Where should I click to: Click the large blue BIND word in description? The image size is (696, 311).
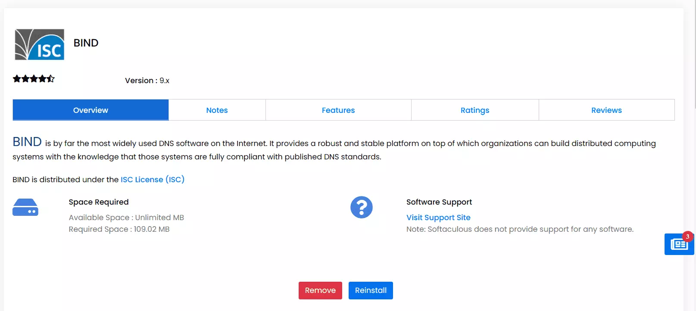pos(27,142)
